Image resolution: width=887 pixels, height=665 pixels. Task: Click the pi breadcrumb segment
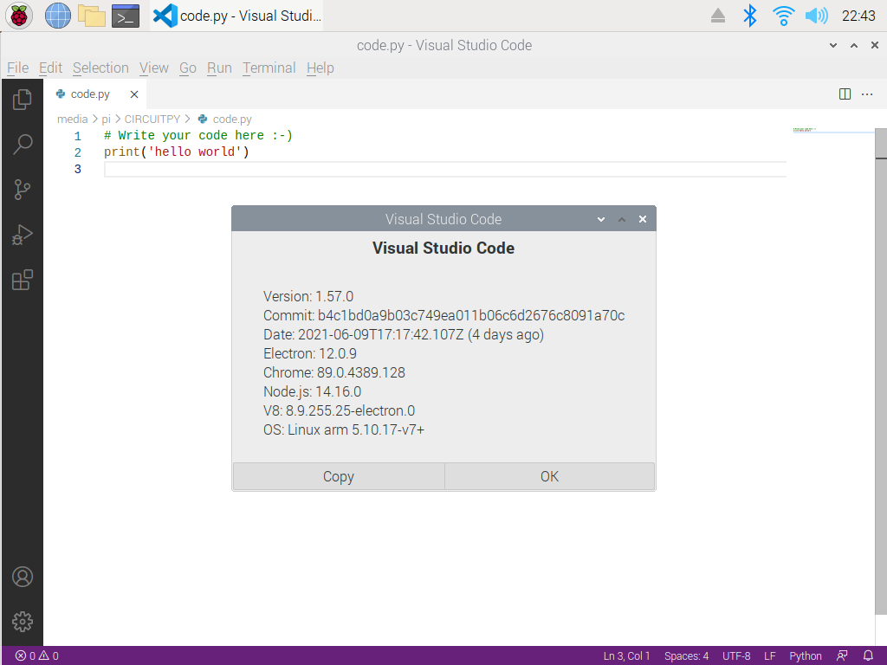(106, 119)
